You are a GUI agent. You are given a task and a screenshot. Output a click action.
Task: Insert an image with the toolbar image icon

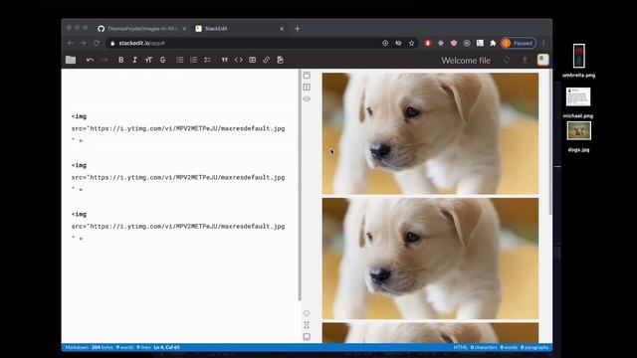pos(280,60)
